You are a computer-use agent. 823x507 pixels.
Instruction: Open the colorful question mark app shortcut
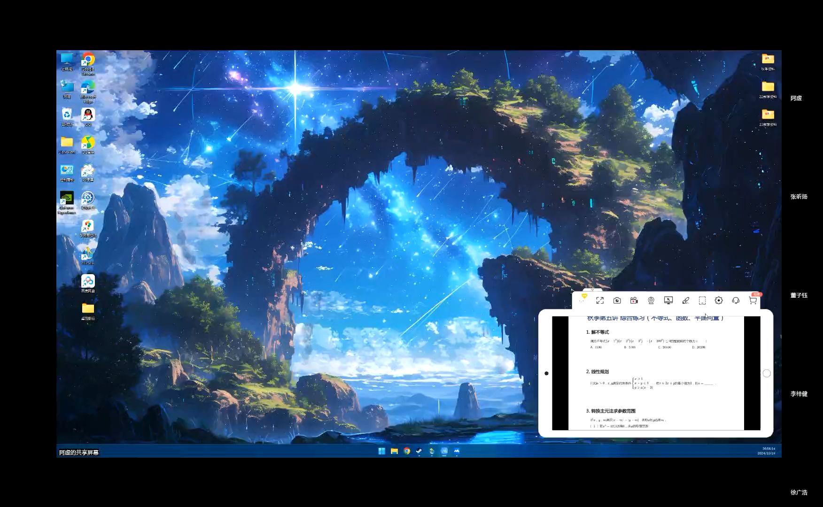click(88, 228)
